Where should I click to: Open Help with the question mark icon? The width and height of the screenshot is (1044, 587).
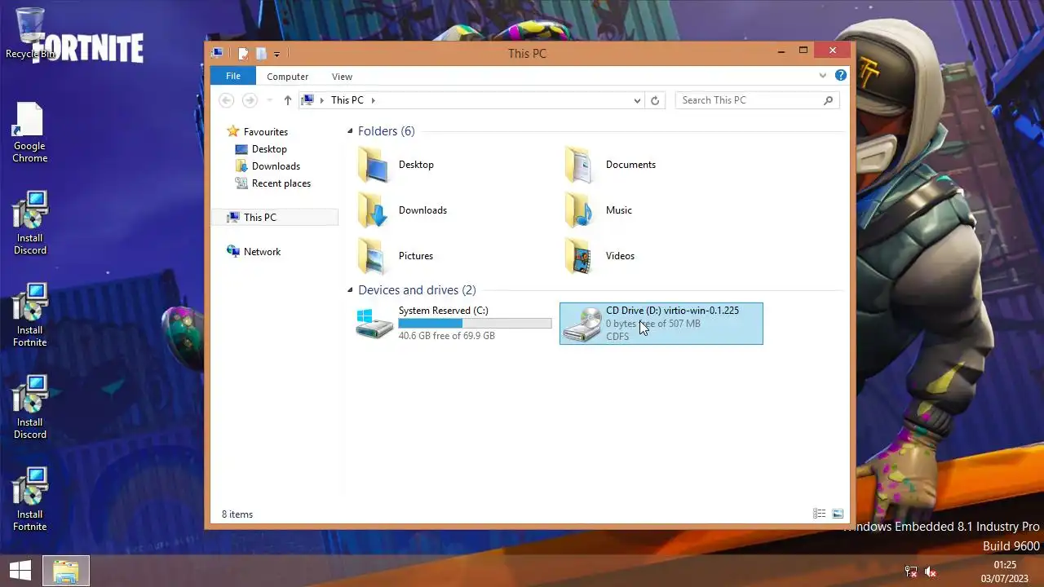click(840, 76)
